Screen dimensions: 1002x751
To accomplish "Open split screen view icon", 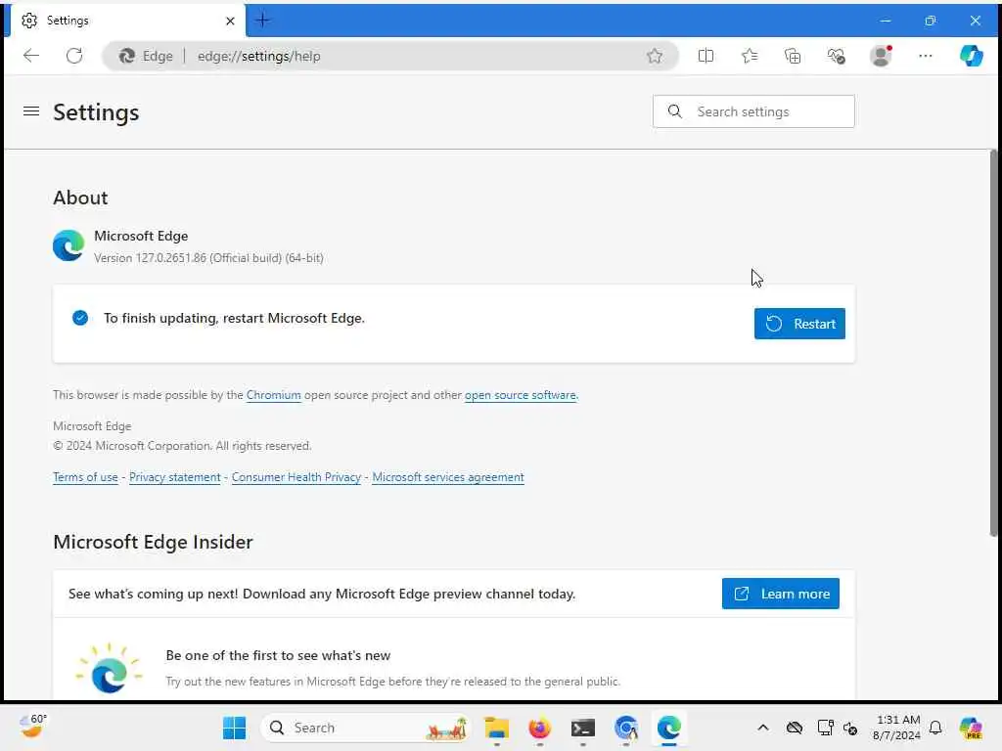I will pyautogui.click(x=706, y=56).
